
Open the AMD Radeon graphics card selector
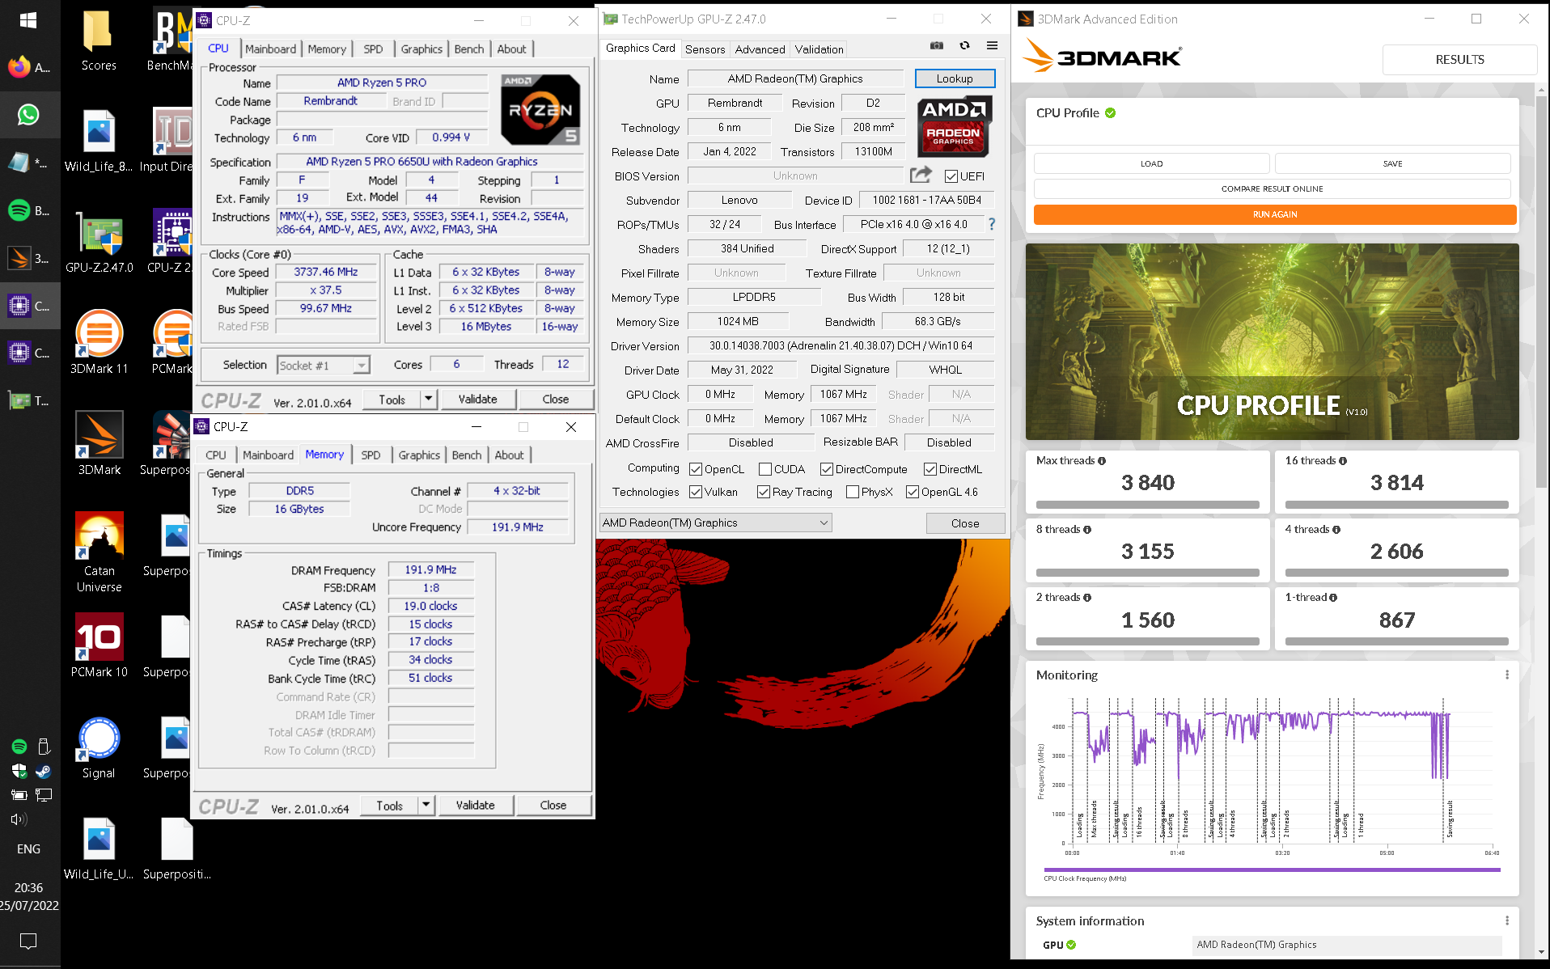[x=716, y=523]
